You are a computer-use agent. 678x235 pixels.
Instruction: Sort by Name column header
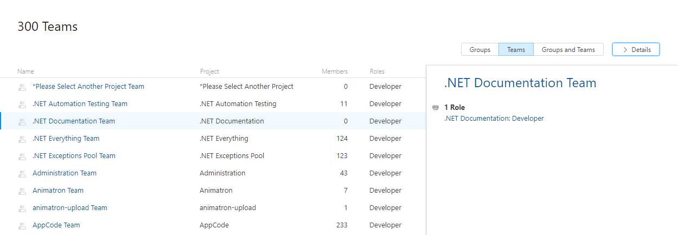pos(25,71)
